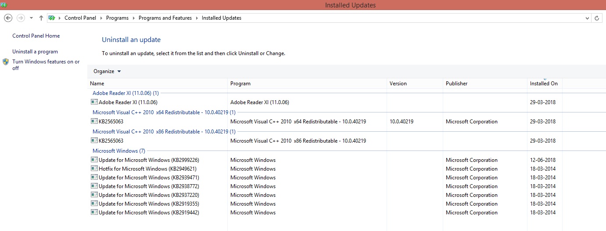Open Turn Windows features on or off
This screenshot has height=231, width=606.
pyautogui.click(x=46, y=65)
